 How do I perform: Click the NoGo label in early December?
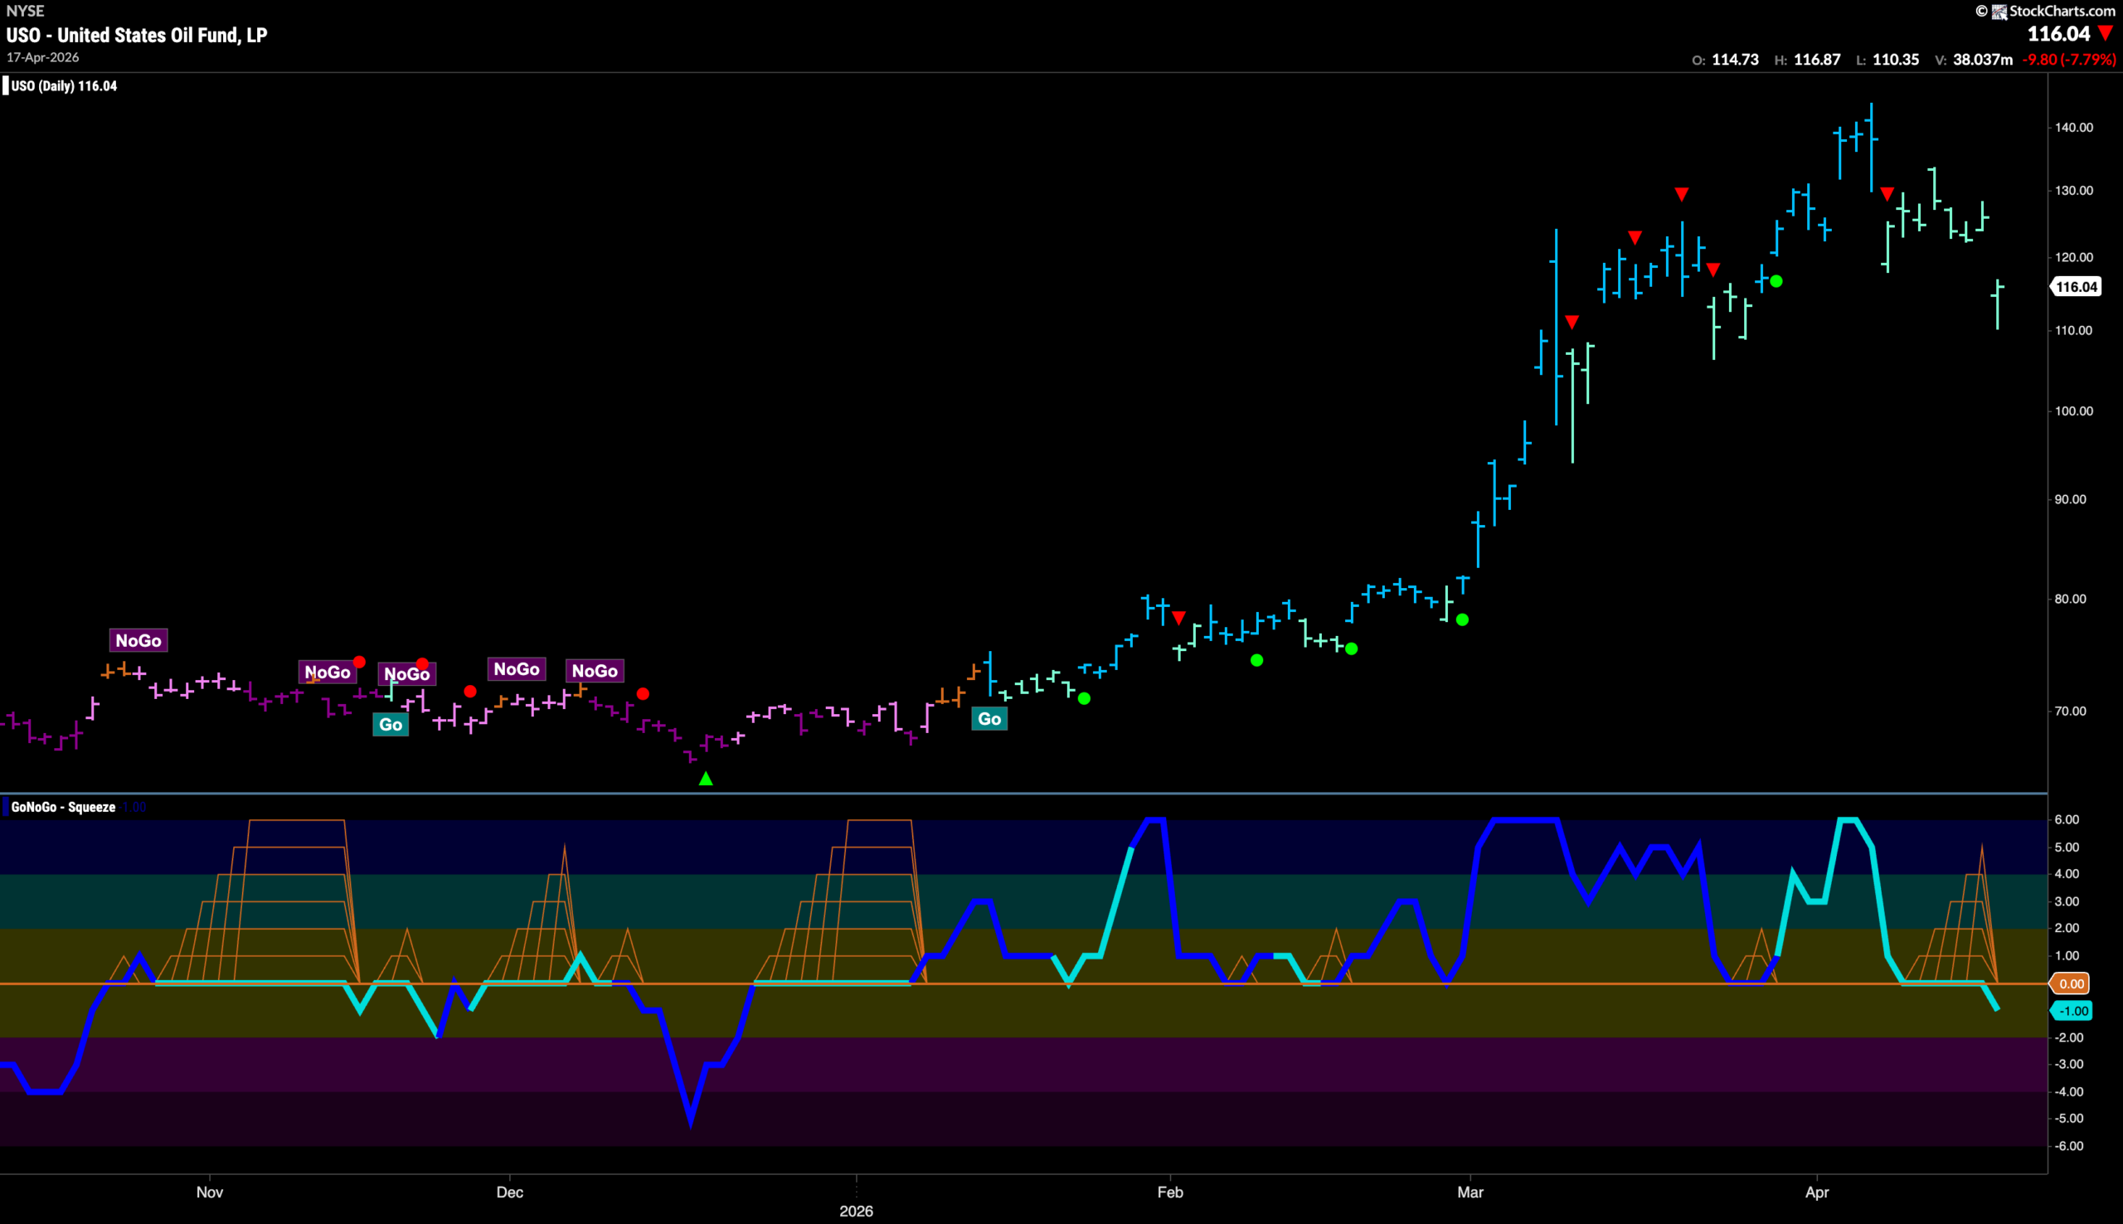517,669
